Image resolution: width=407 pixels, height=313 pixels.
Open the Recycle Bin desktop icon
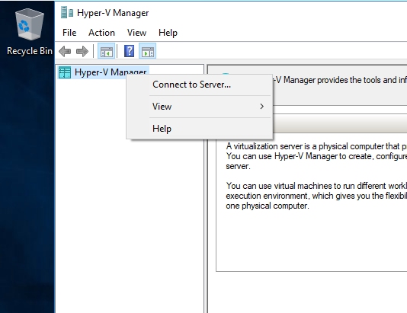[29, 32]
